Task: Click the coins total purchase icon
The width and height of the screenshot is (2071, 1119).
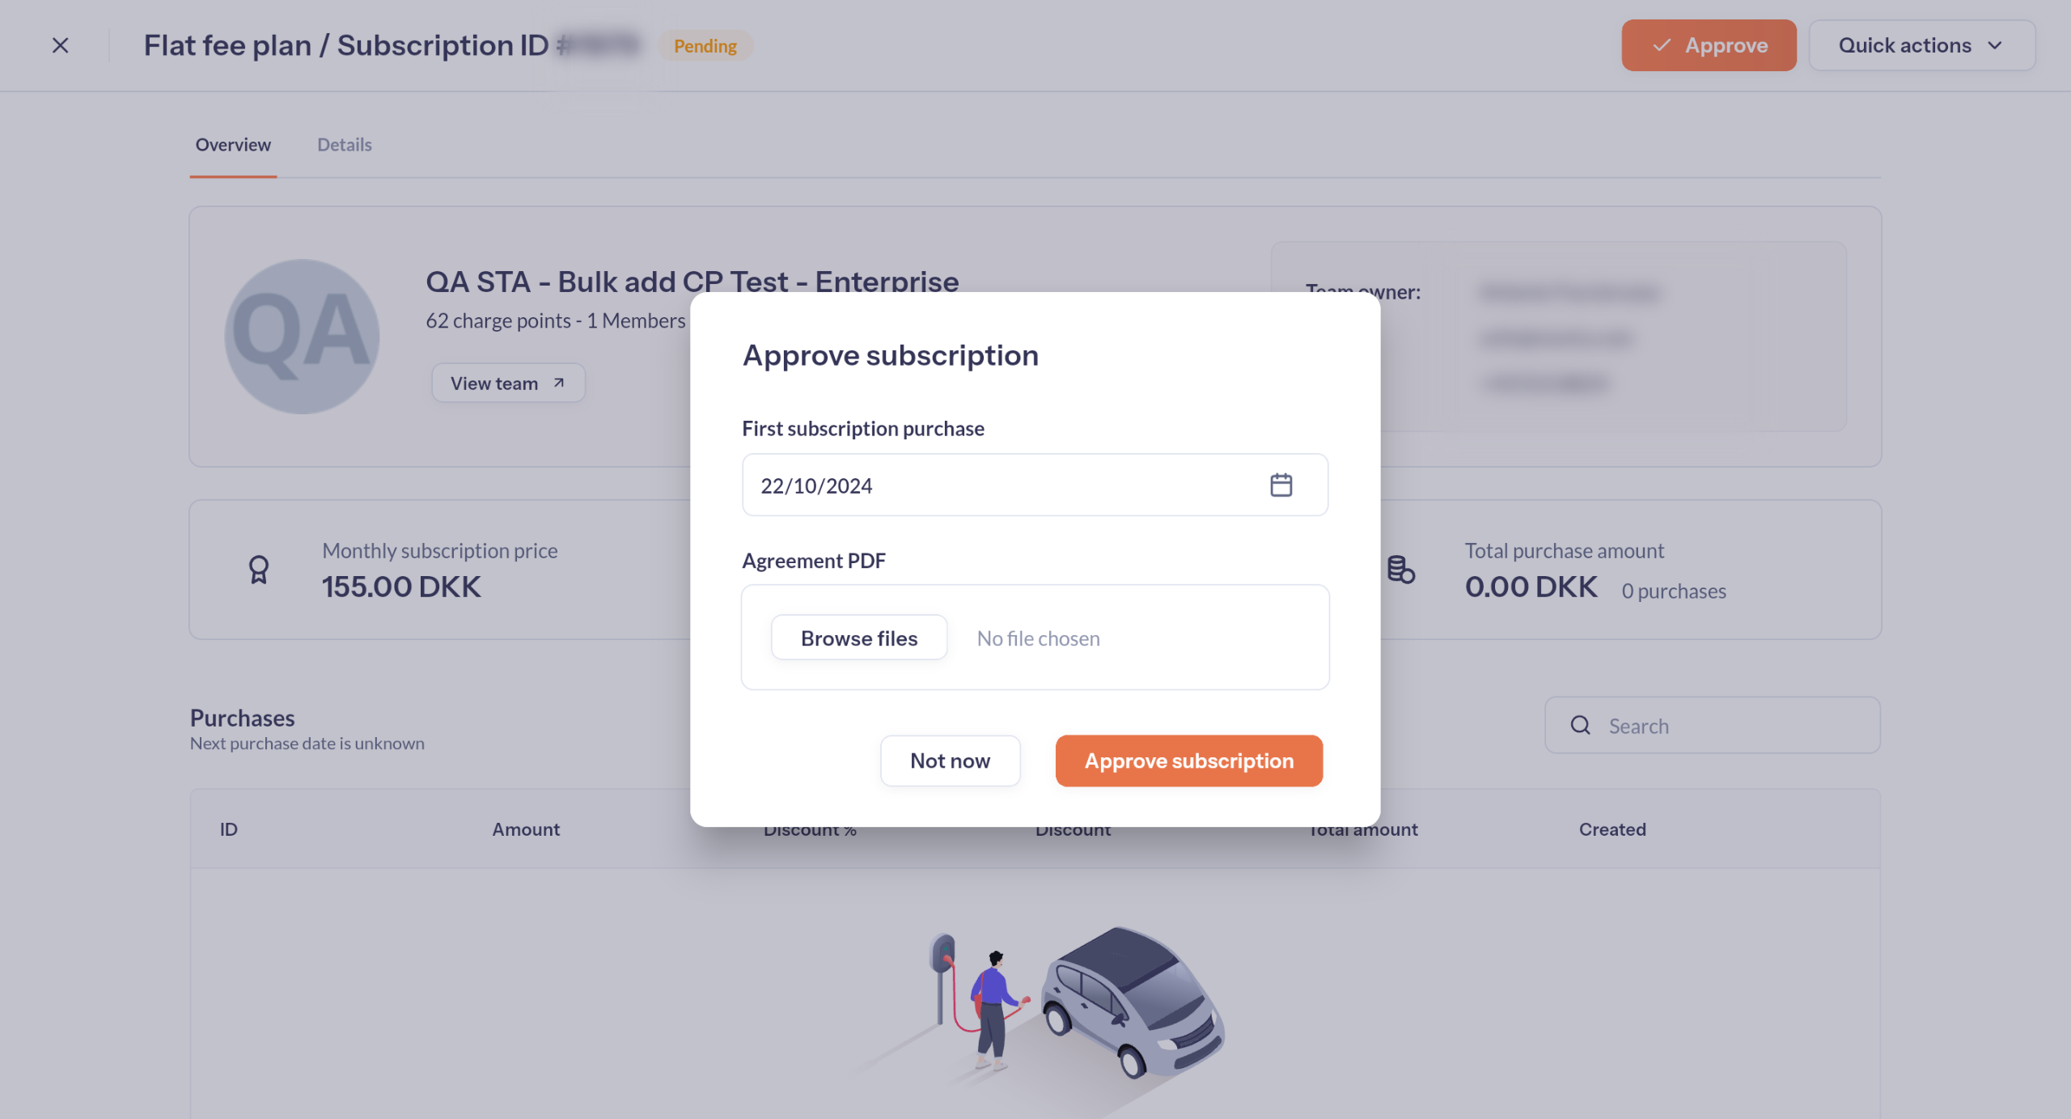Action: [x=1401, y=570]
